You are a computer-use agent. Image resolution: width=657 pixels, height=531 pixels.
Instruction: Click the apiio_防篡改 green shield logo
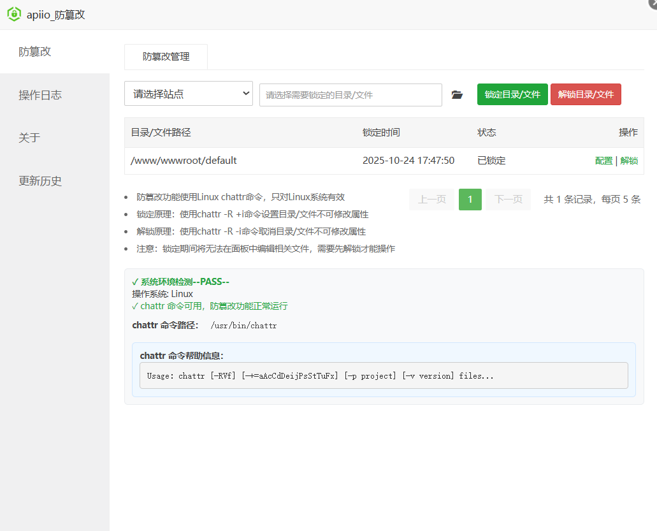[13, 14]
